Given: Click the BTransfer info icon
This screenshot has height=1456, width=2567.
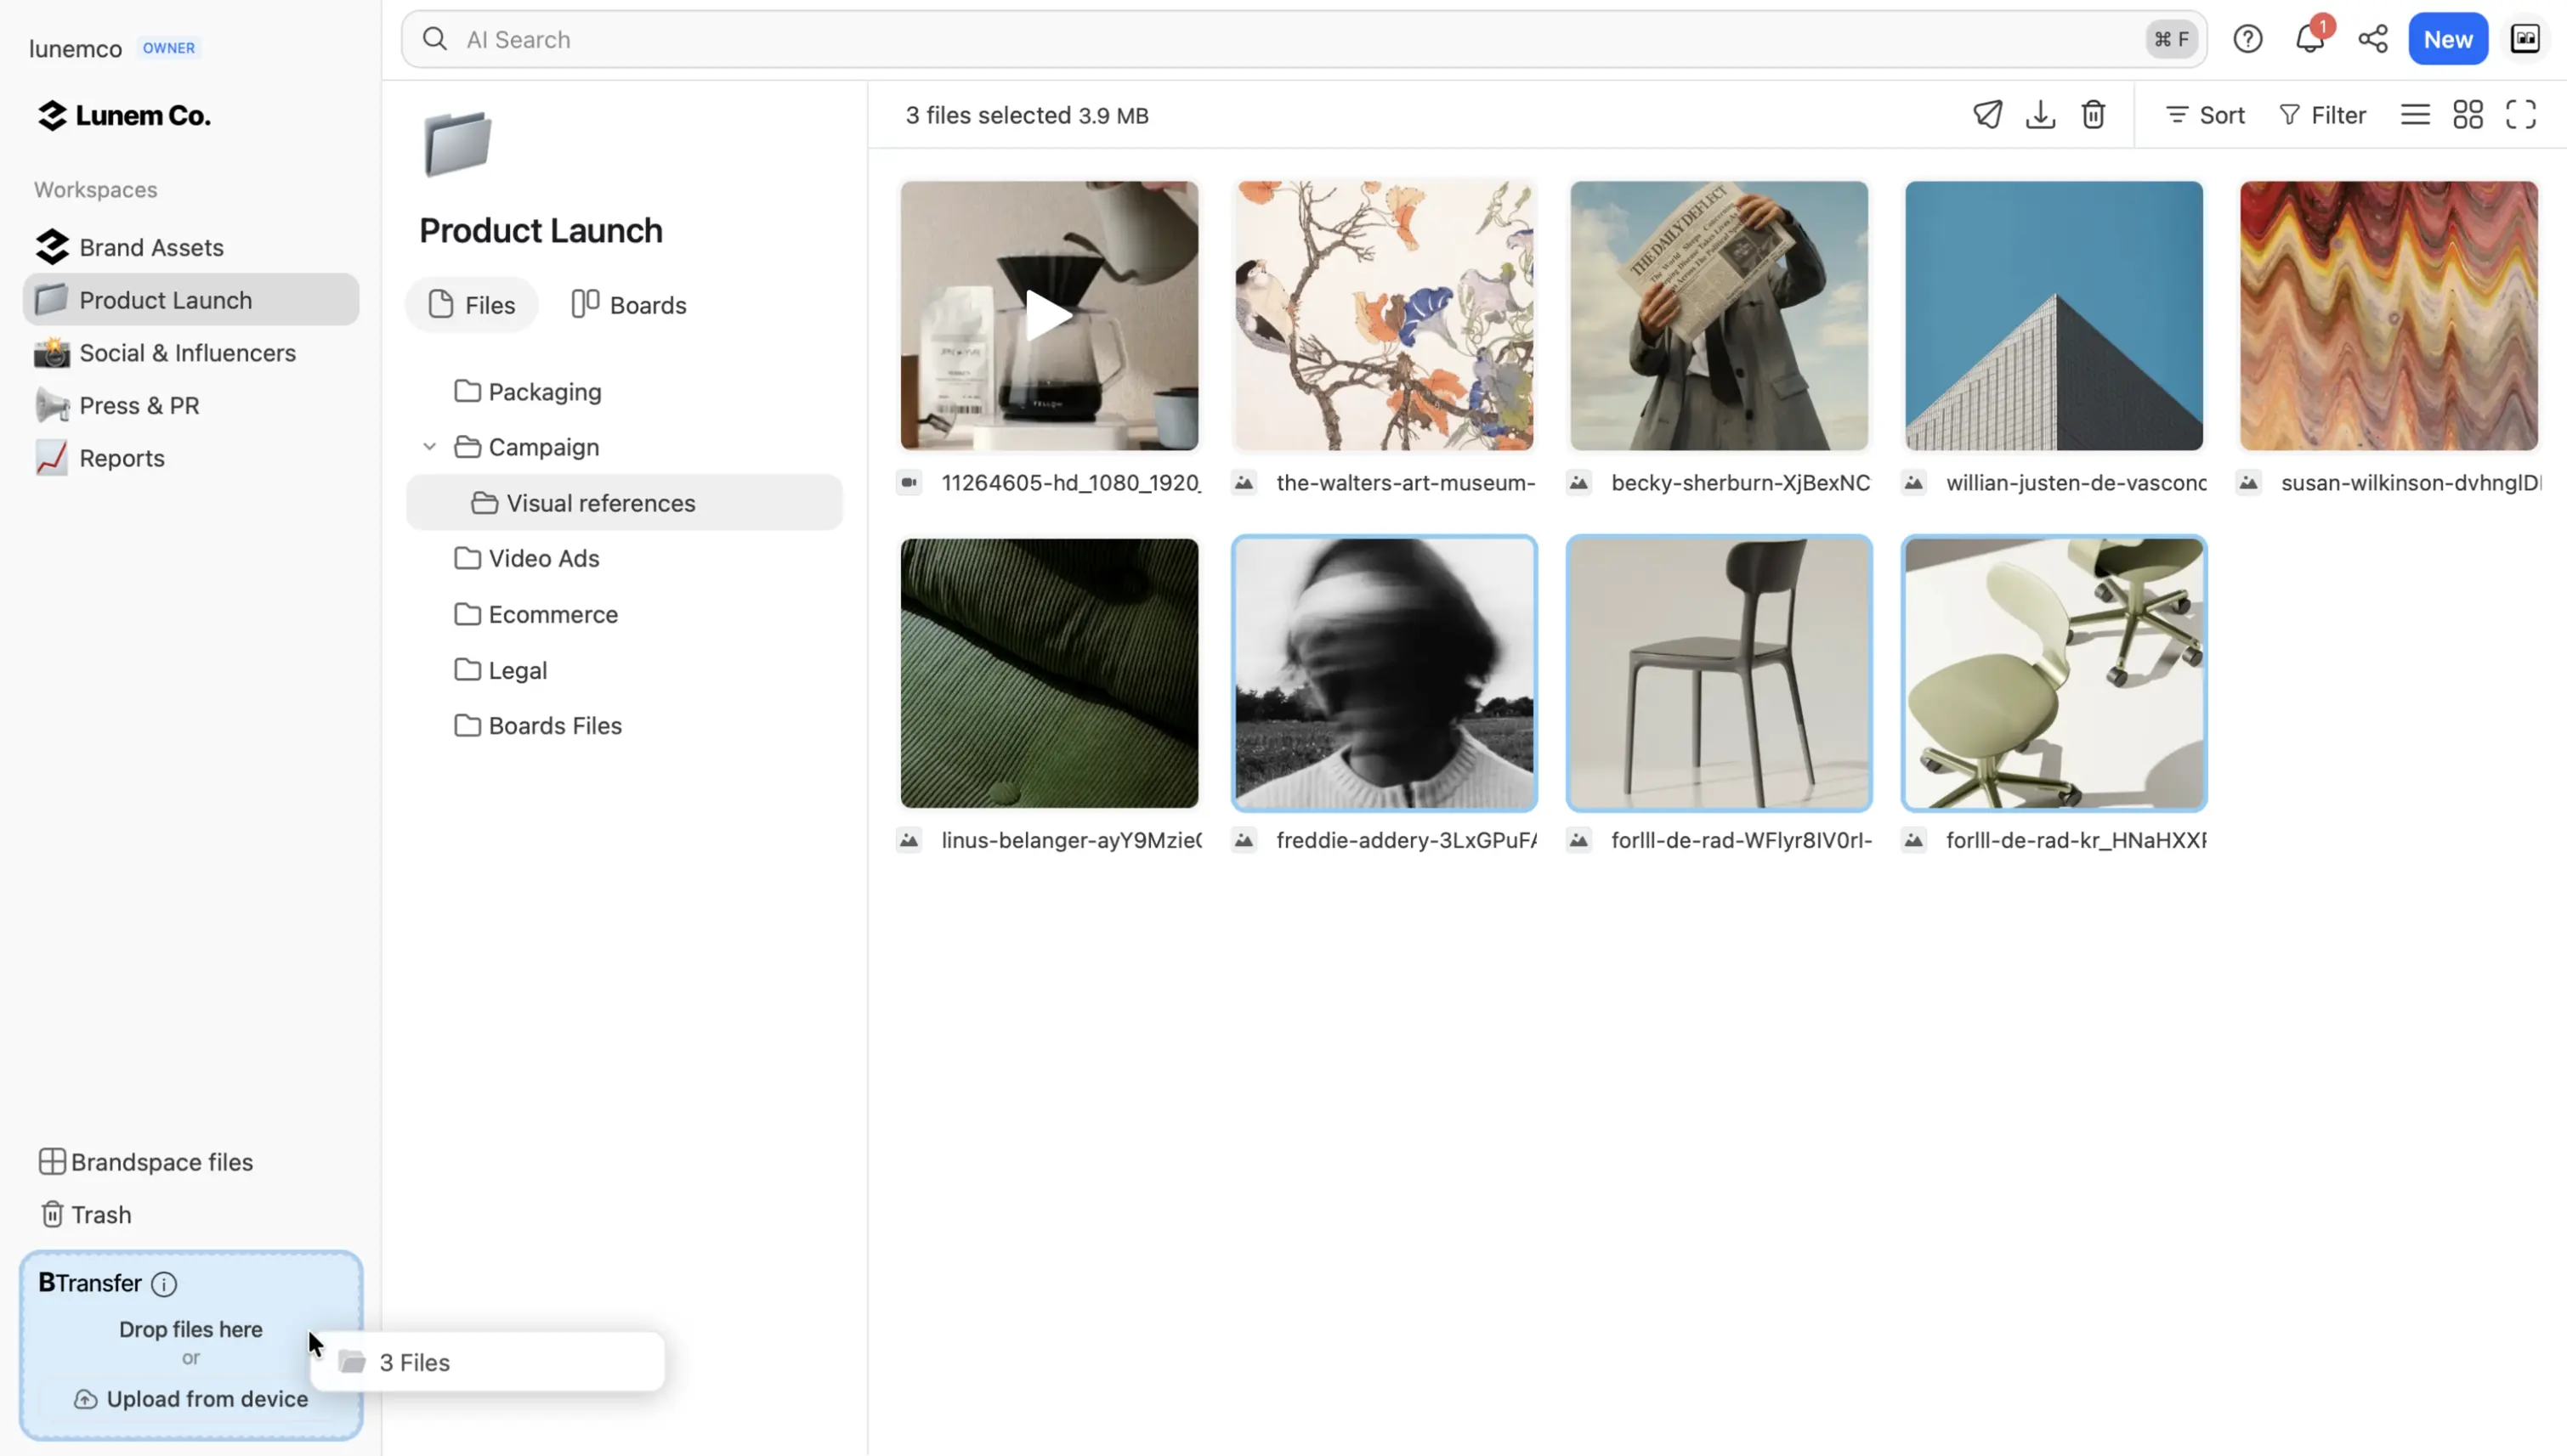Looking at the screenshot, I should pyautogui.click(x=164, y=1284).
